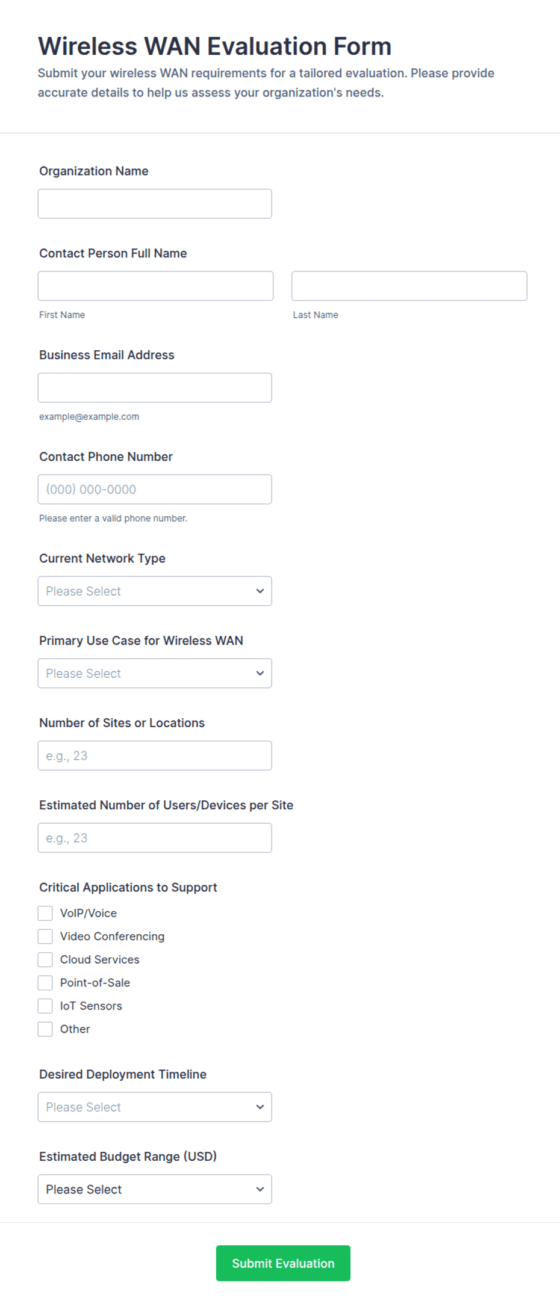Viewport: 560px width, 1311px height.
Task: Open the Desired Deployment Timeline dropdown
Action: pos(155,1107)
